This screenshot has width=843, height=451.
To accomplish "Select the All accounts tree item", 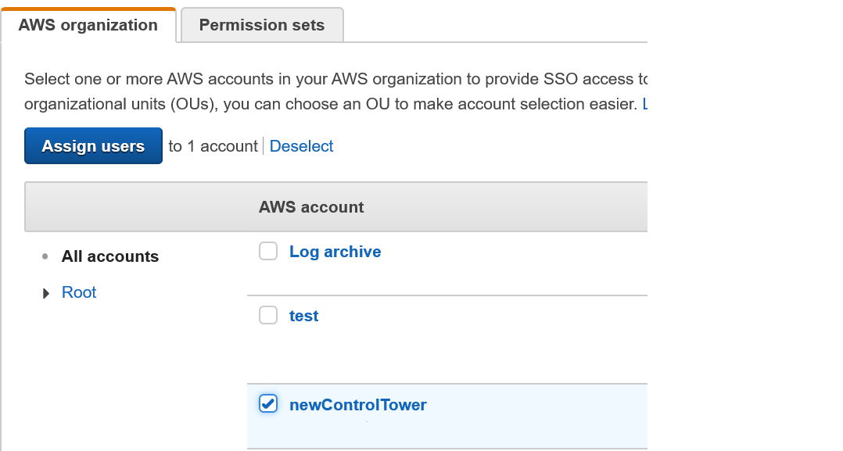I will 109,256.
